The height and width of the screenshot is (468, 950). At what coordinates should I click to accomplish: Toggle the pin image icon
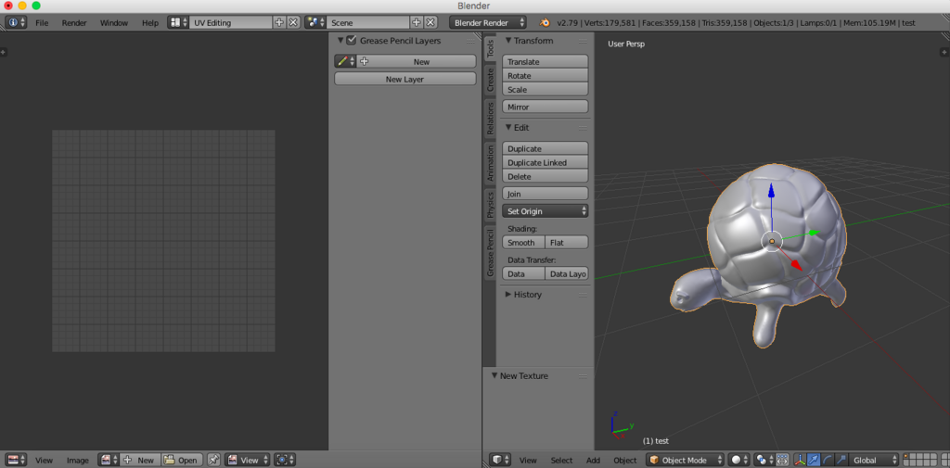pos(214,461)
